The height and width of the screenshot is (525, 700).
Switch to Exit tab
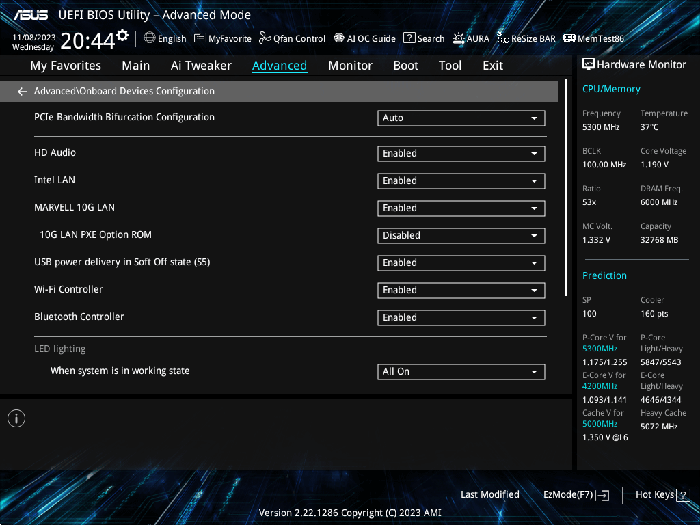(x=493, y=66)
